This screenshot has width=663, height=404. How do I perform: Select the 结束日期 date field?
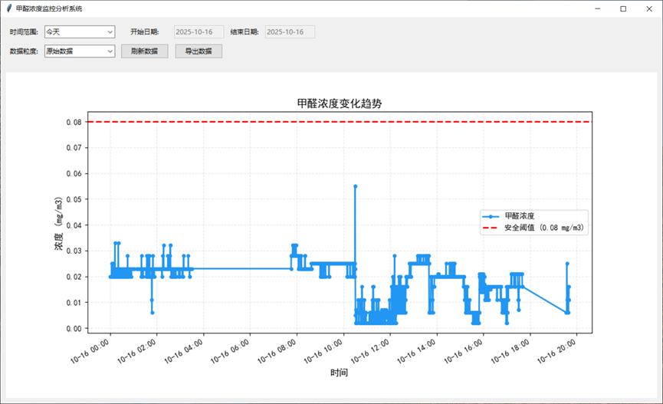[x=290, y=32]
